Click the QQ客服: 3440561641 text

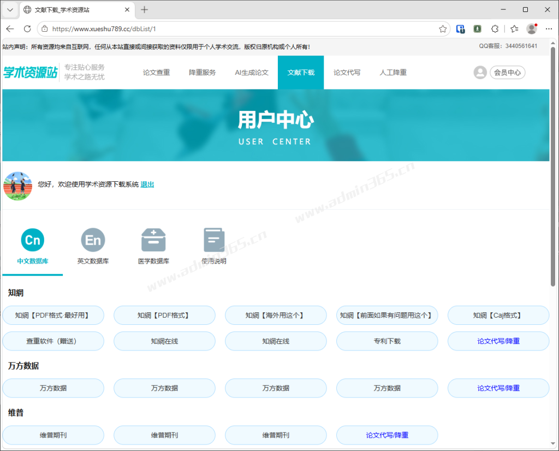point(508,46)
